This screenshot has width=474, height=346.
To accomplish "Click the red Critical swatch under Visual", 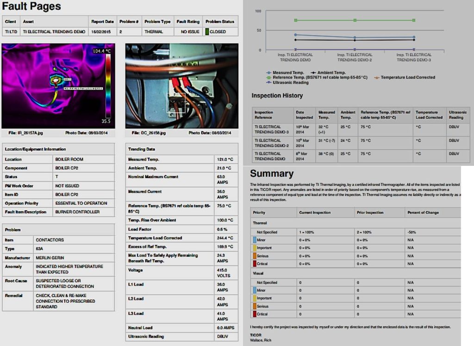I will coord(255,314).
